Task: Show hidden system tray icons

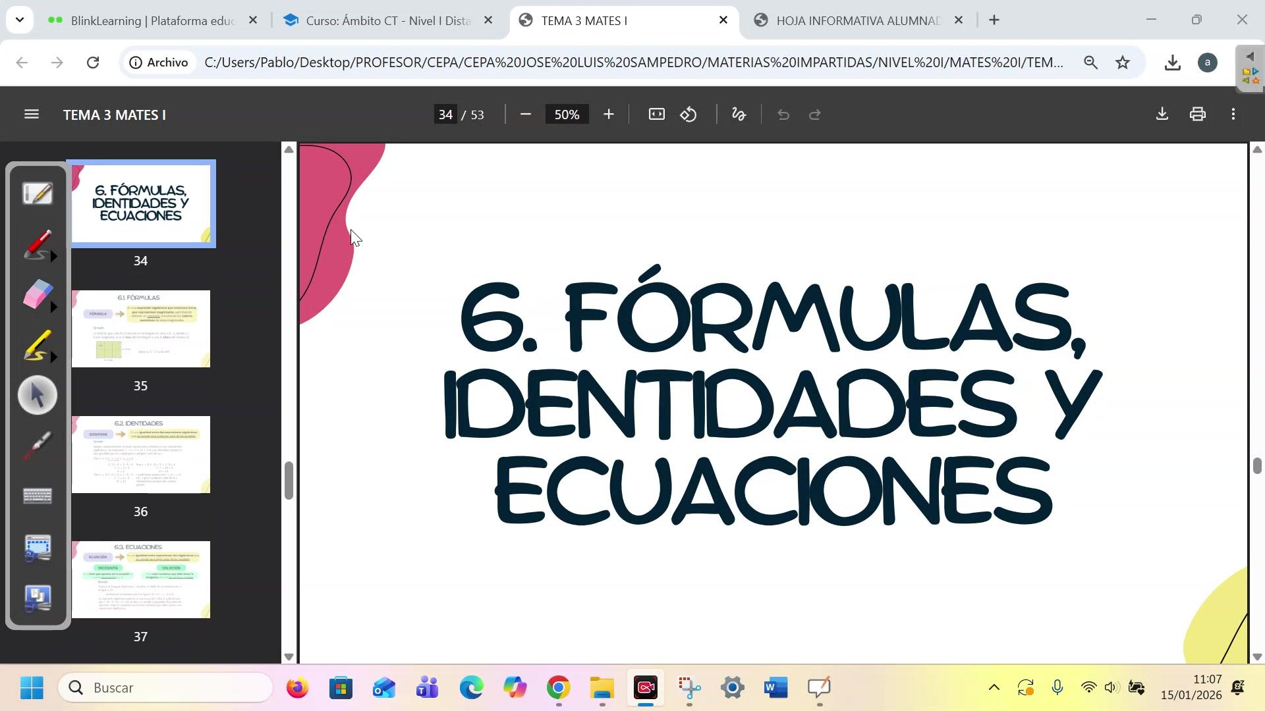Action: [994, 688]
